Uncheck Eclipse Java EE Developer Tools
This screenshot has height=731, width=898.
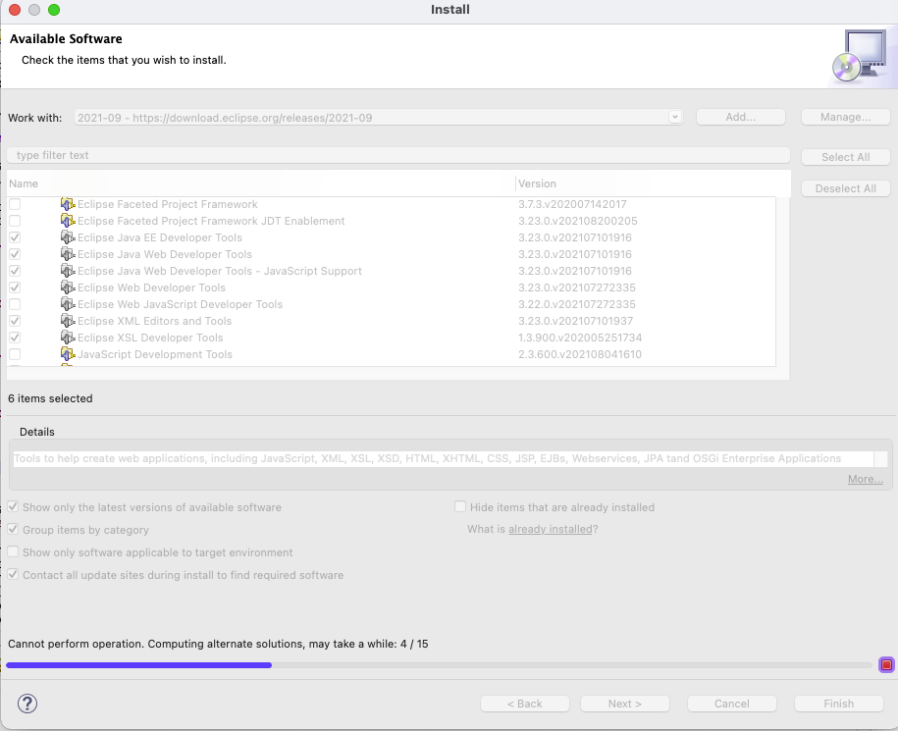15,237
